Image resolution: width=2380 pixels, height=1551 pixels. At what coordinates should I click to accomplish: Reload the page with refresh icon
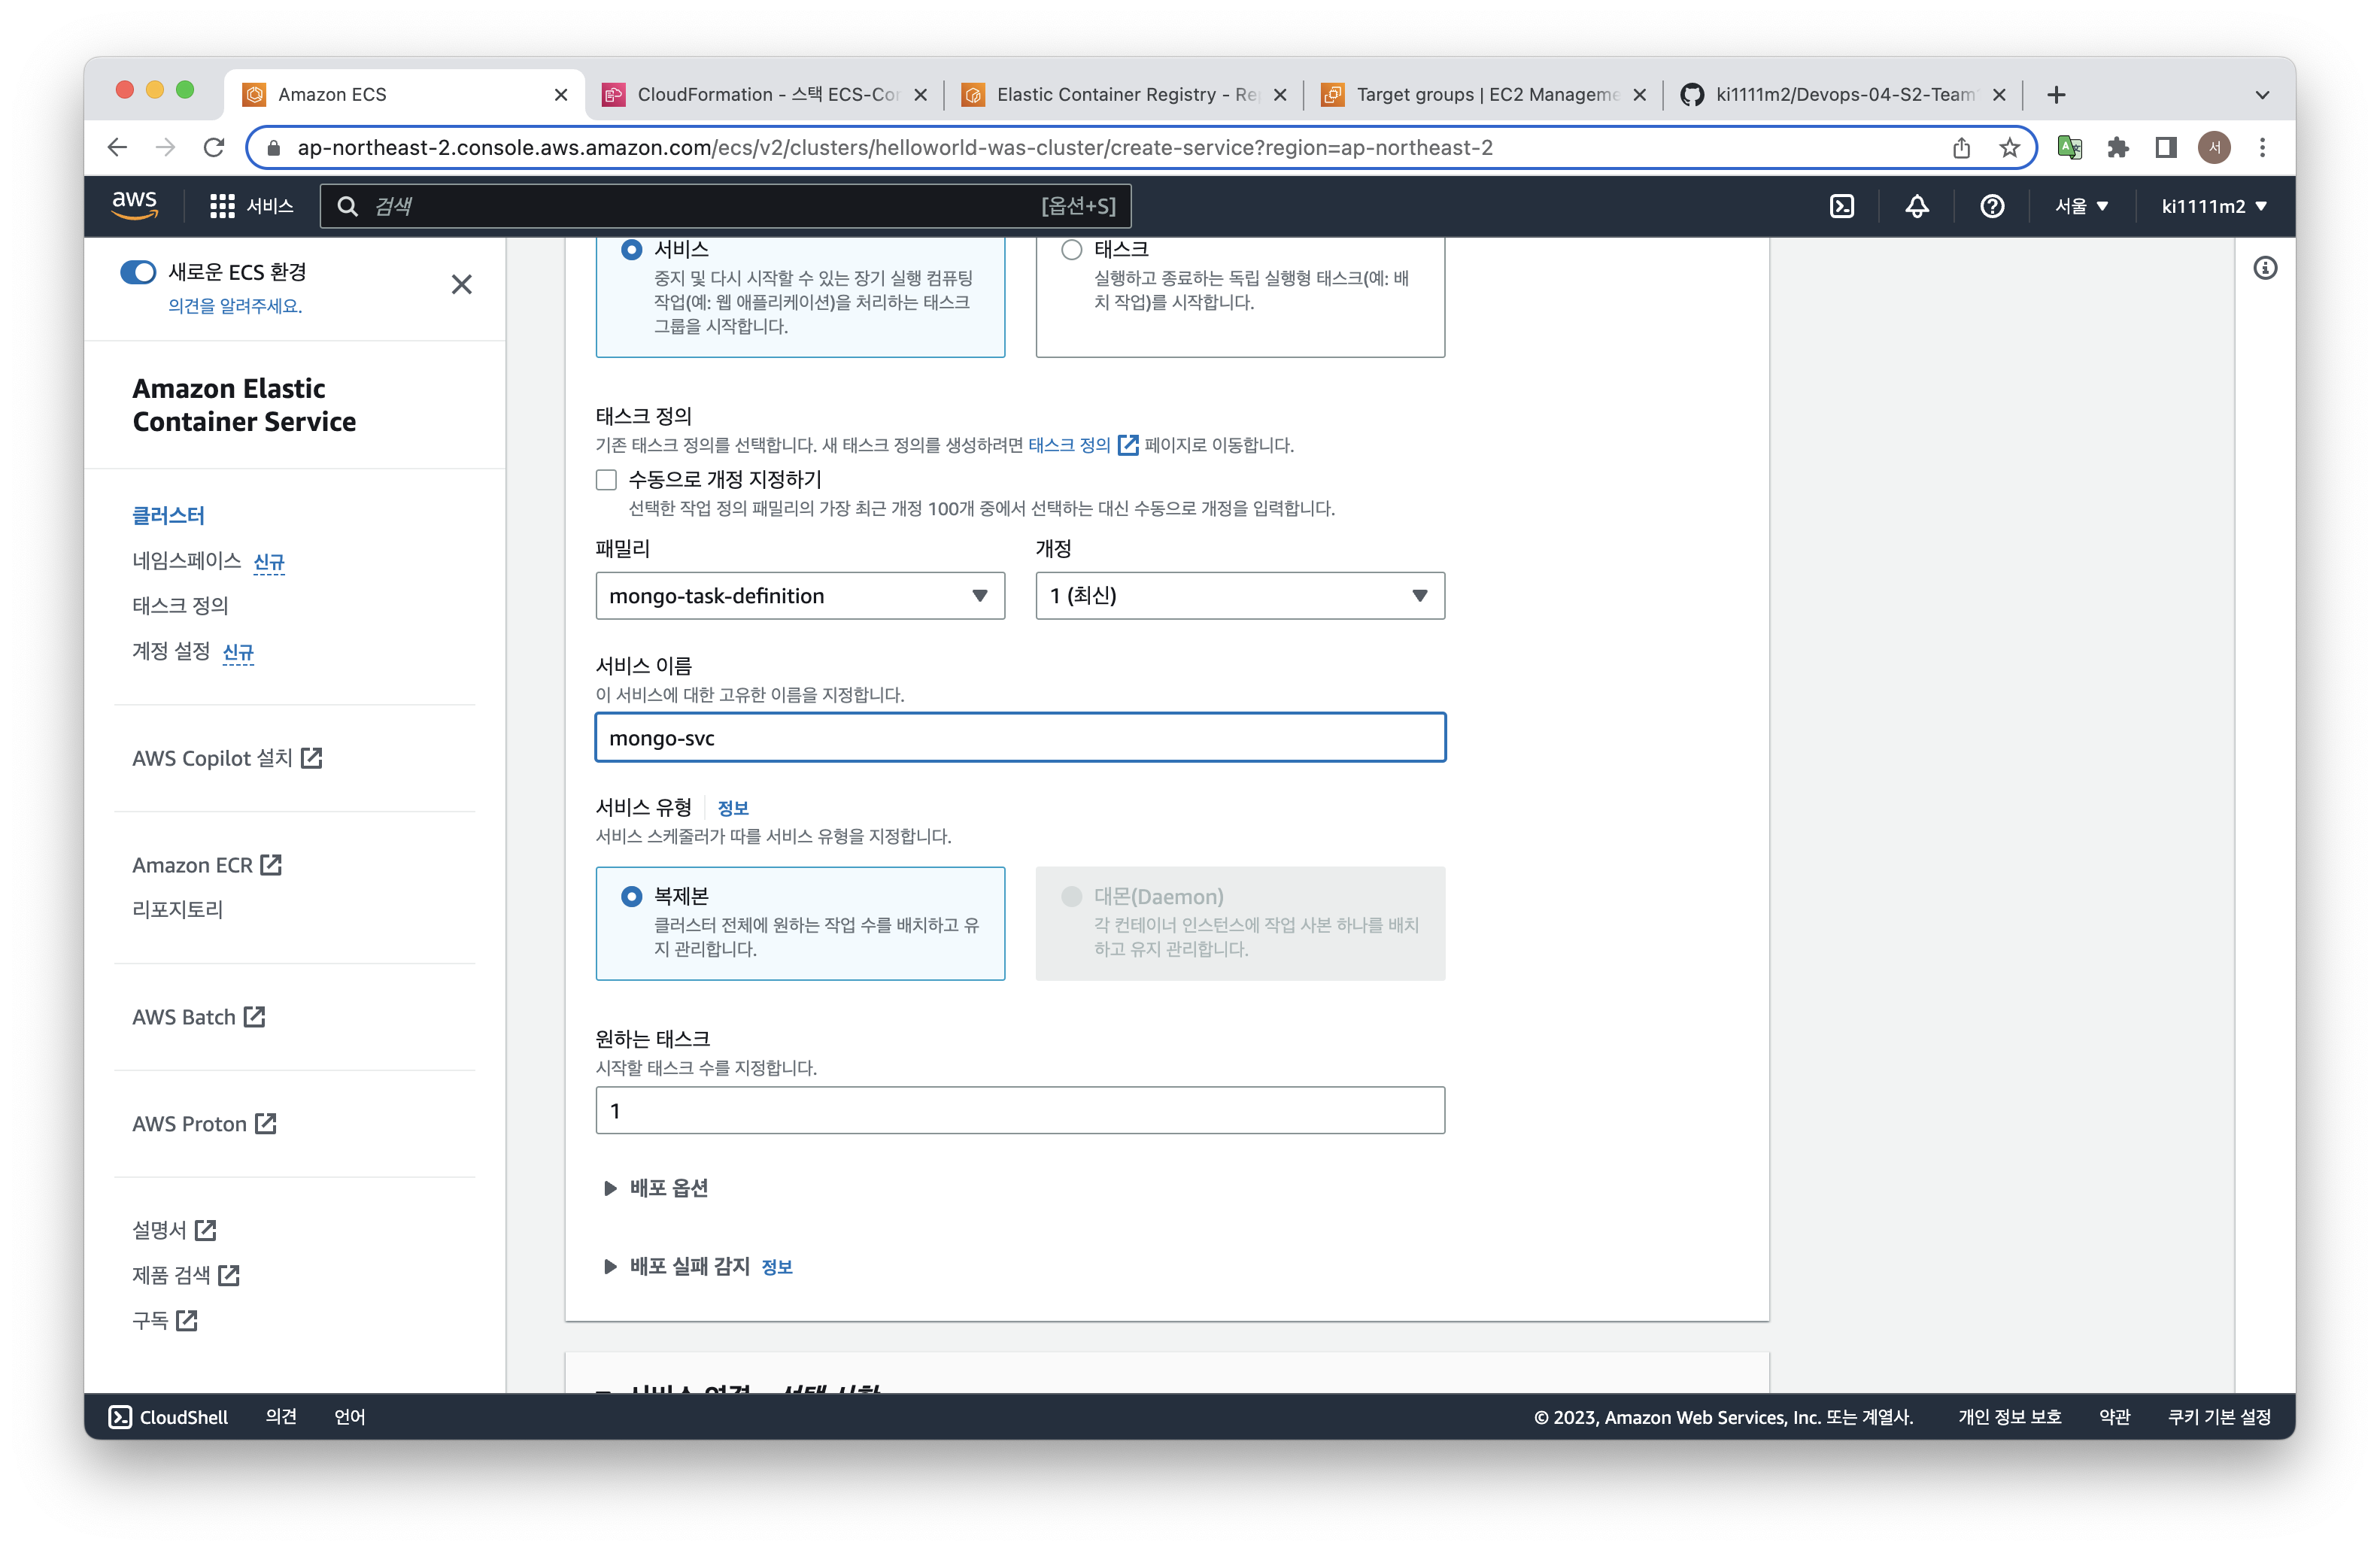pos(214,148)
